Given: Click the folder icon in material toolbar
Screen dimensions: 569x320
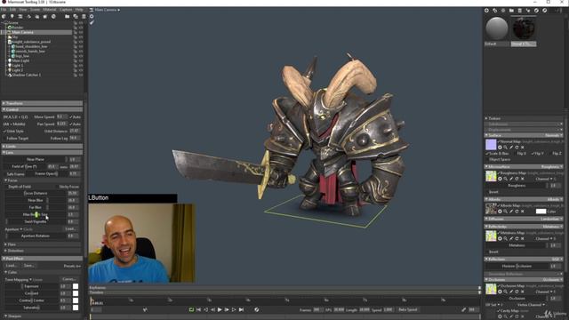Looking at the screenshot, I should 511,11.
